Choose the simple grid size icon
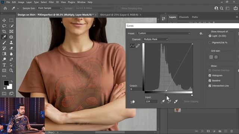Screen dimensions: 239x134 pos(211,57)
